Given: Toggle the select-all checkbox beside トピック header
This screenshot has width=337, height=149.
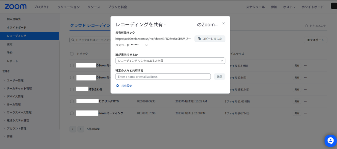Looking at the screenshot, I should pyautogui.click(x=72, y=54).
